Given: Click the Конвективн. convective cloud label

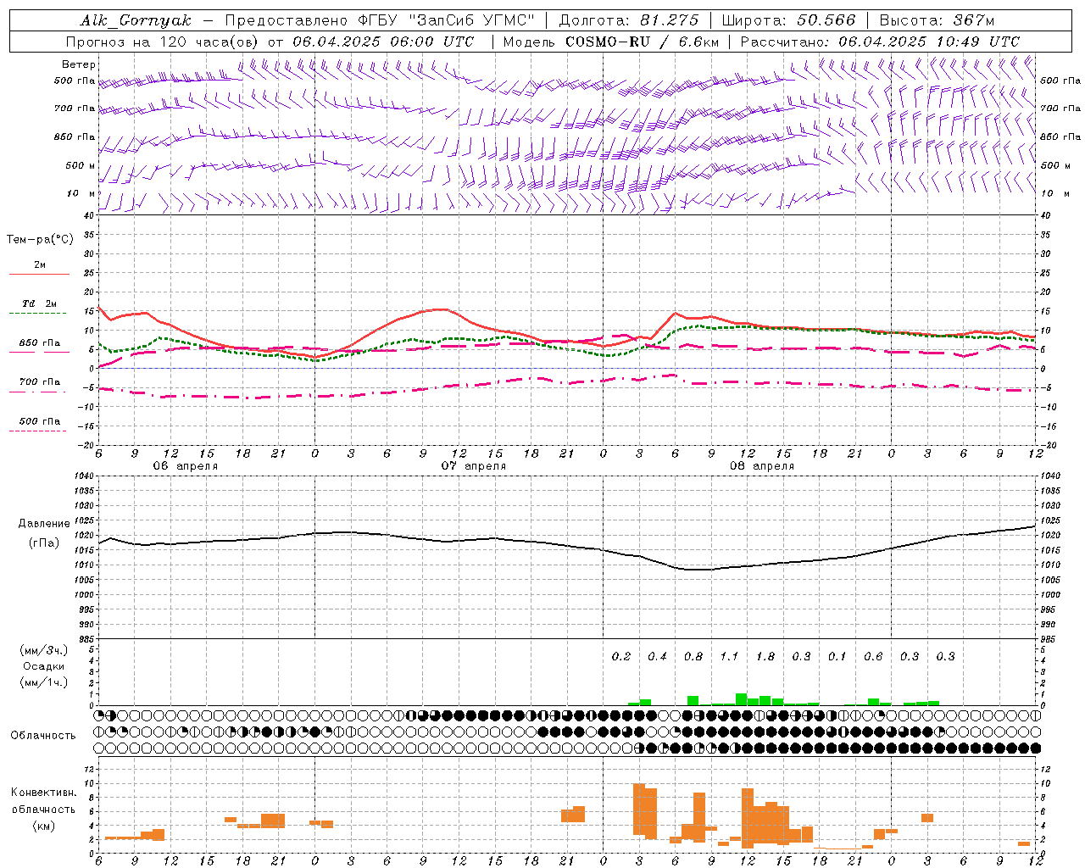Looking at the screenshot, I should 44,793.
